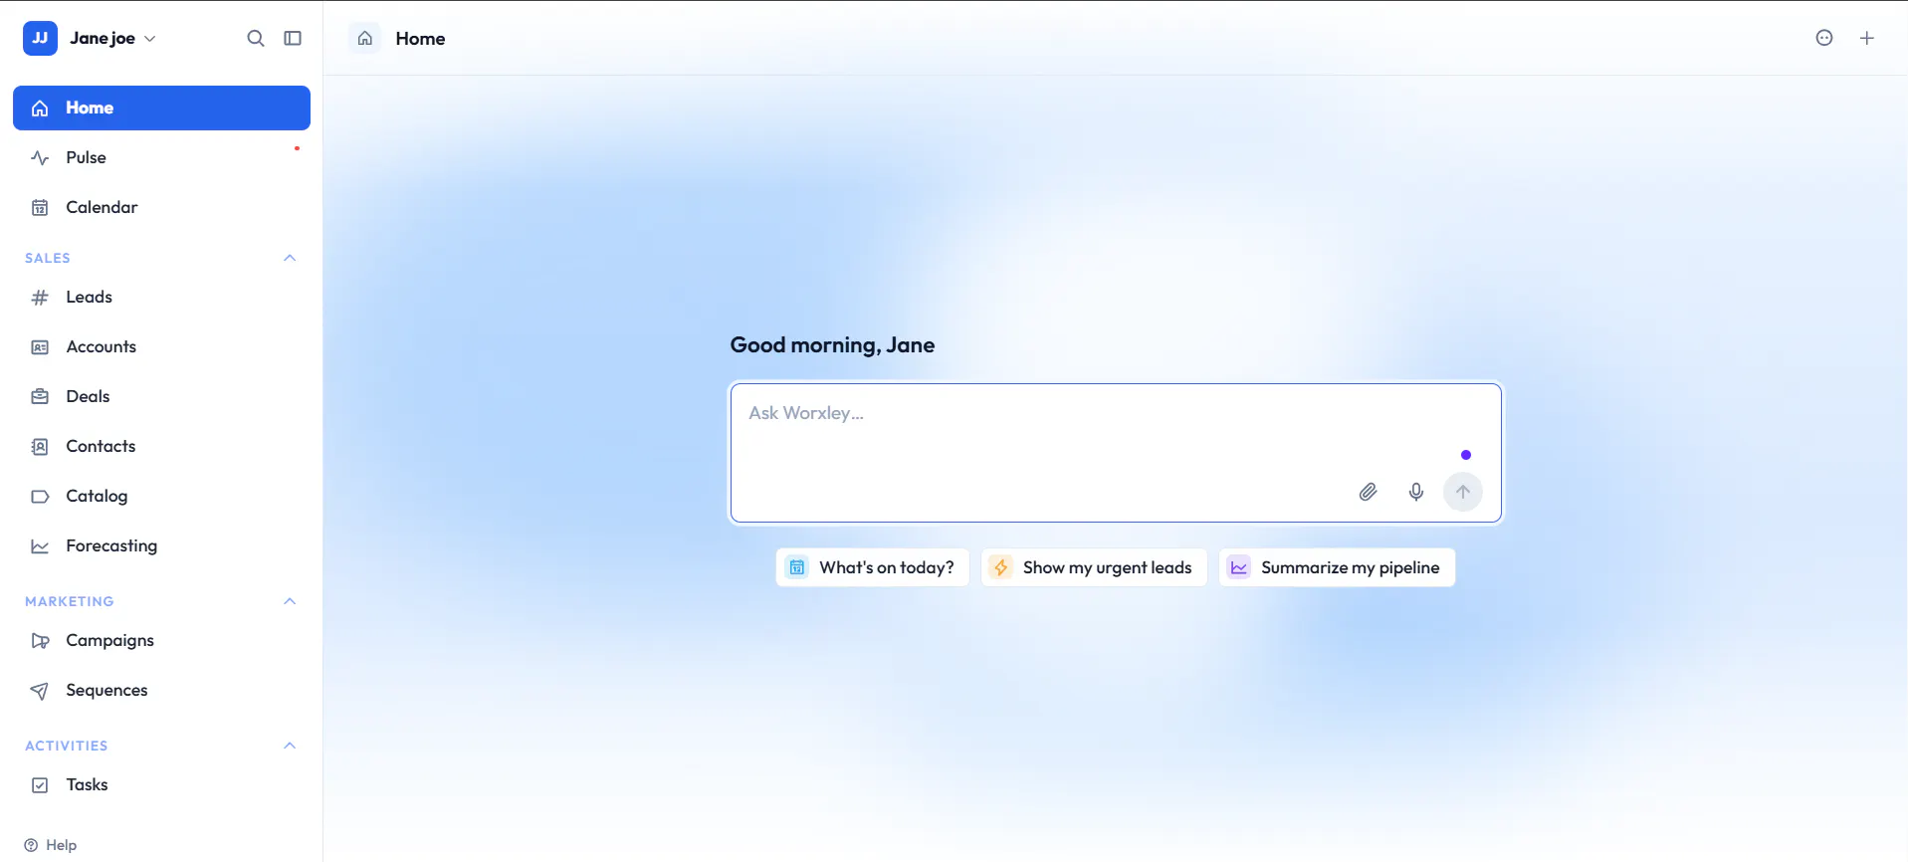This screenshot has height=862, width=1908.
Task: Click the Tasks checkbox icon
Action: (x=40, y=784)
